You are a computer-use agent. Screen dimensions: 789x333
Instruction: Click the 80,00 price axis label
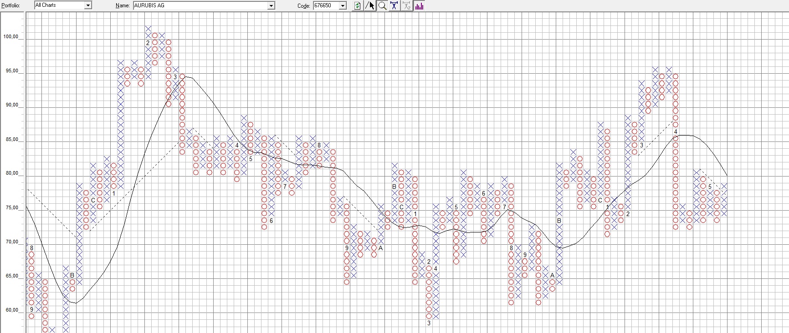click(12, 173)
